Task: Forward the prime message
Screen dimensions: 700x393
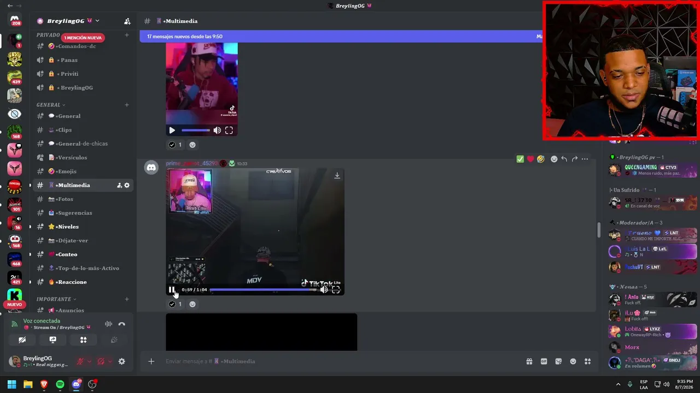Action: [x=575, y=159]
